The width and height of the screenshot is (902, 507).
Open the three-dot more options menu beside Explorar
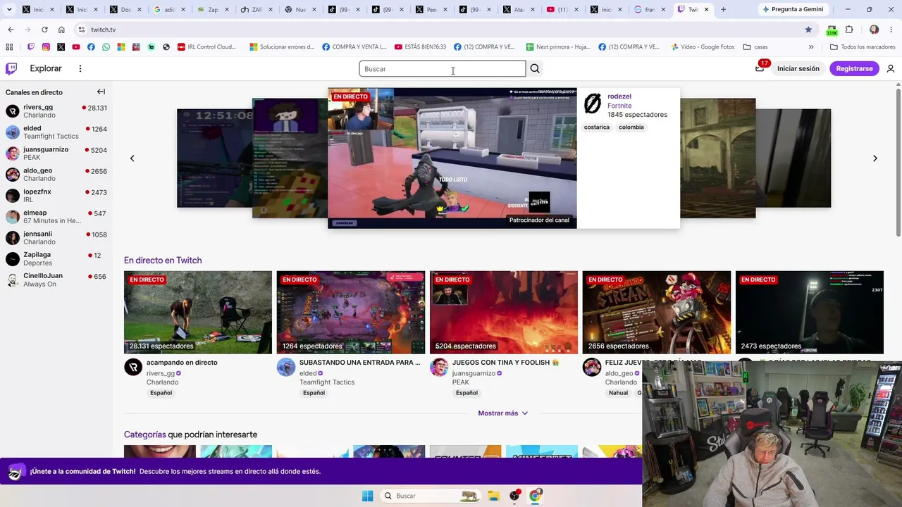pyautogui.click(x=80, y=68)
